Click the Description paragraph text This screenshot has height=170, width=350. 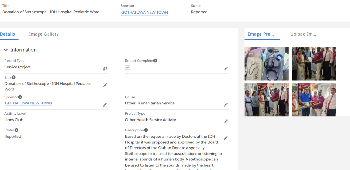(173, 152)
